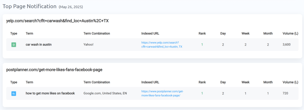Click the volume value 720
304x110 pixels.
point(285,93)
